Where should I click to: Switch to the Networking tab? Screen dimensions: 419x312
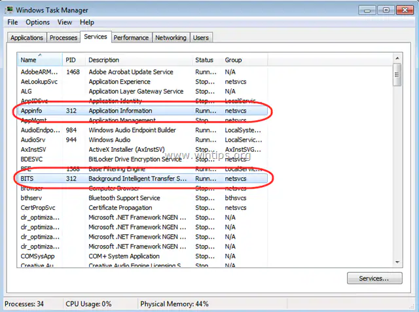click(171, 38)
